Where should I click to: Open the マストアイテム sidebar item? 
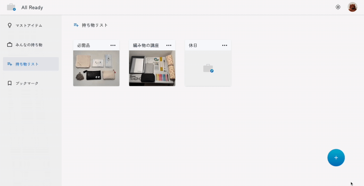(31, 25)
